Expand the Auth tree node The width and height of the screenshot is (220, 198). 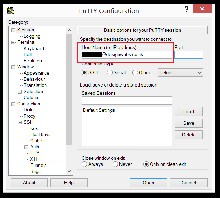[x=26, y=147]
